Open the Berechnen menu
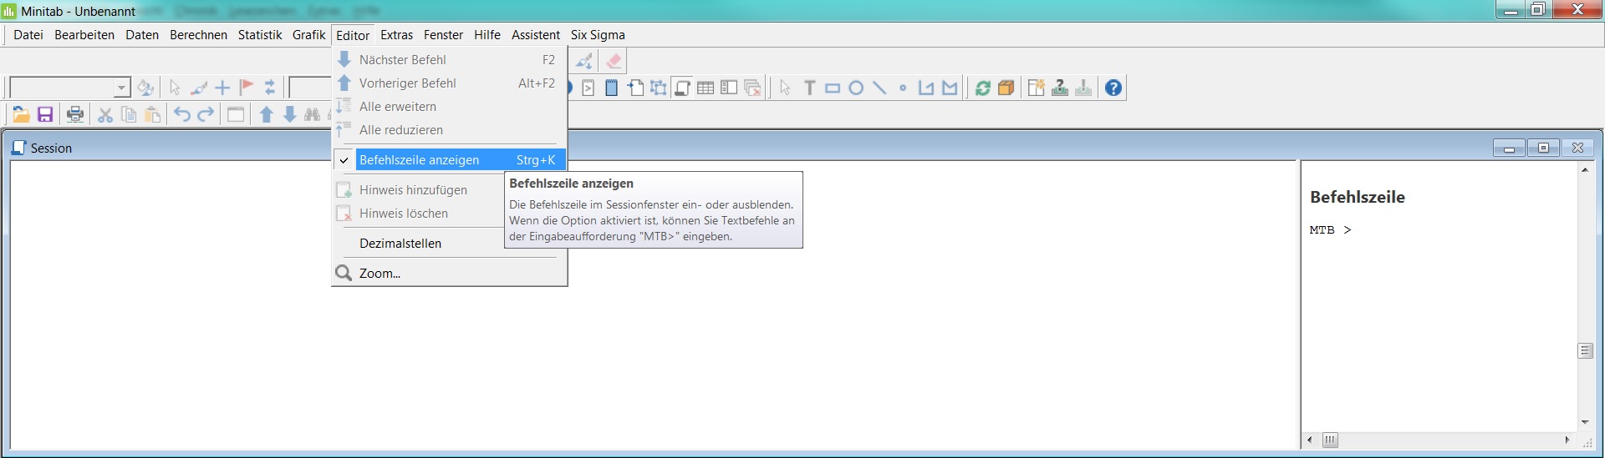 coord(198,35)
